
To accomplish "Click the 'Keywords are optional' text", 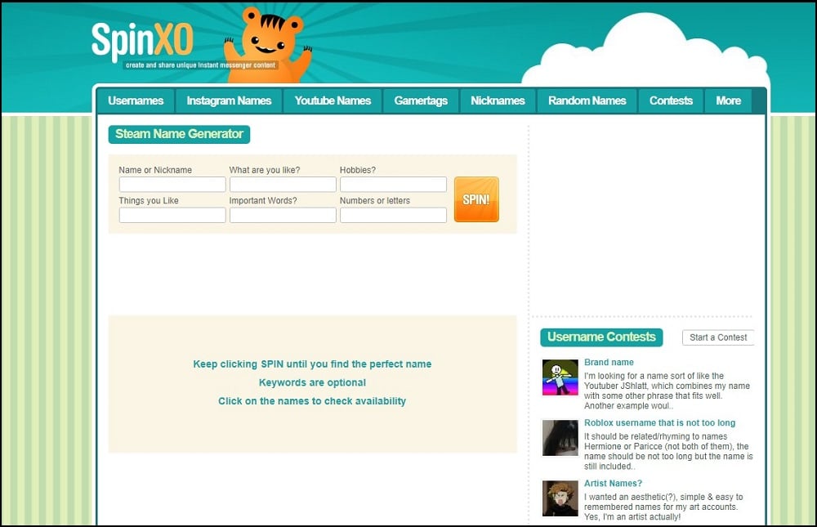I will tap(312, 382).
